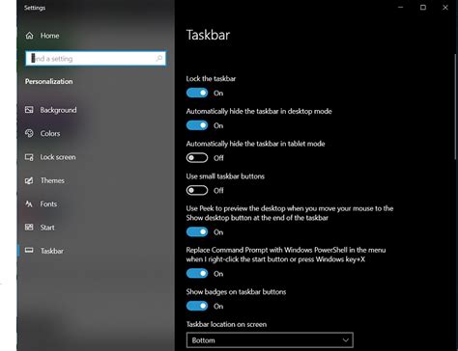This screenshot has height=351, width=458.
Task: Click the vertical scrollbar on right
Action: pyautogui.click(x=455, y=106)
